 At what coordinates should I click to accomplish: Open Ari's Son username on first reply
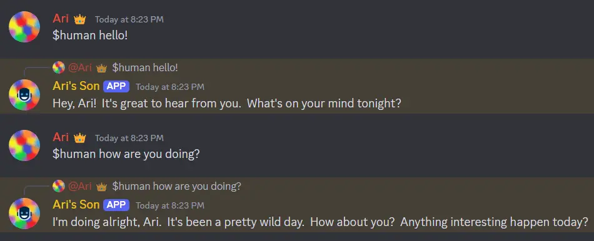pos(76,86)
